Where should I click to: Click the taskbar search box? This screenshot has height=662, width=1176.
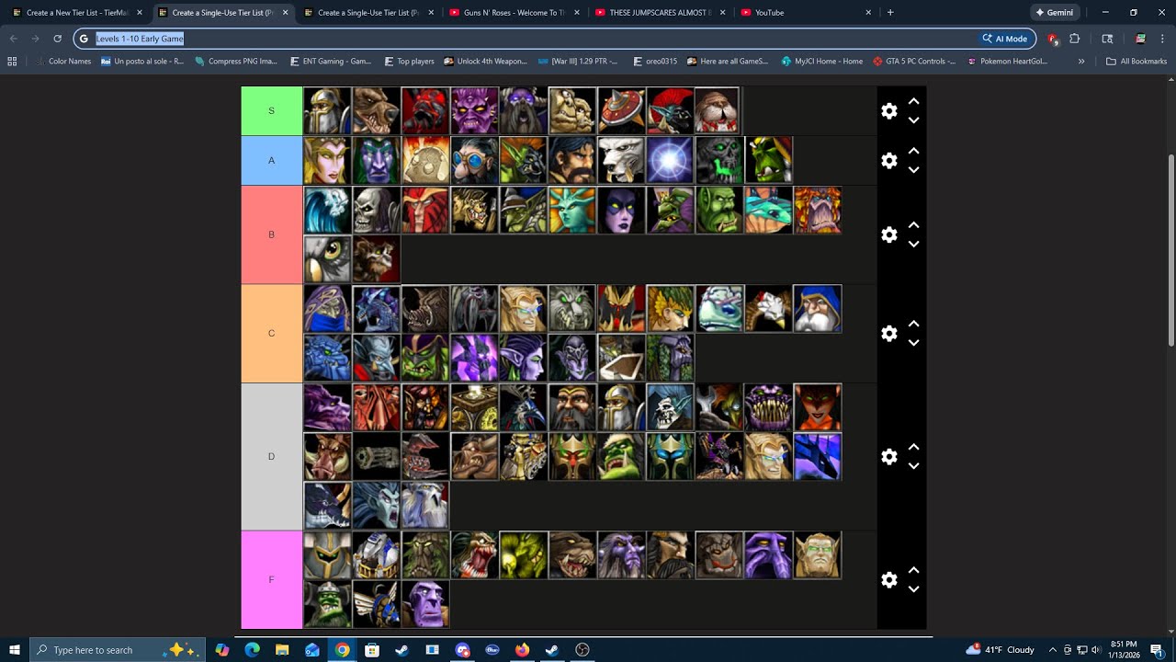(x=117, y=650)
